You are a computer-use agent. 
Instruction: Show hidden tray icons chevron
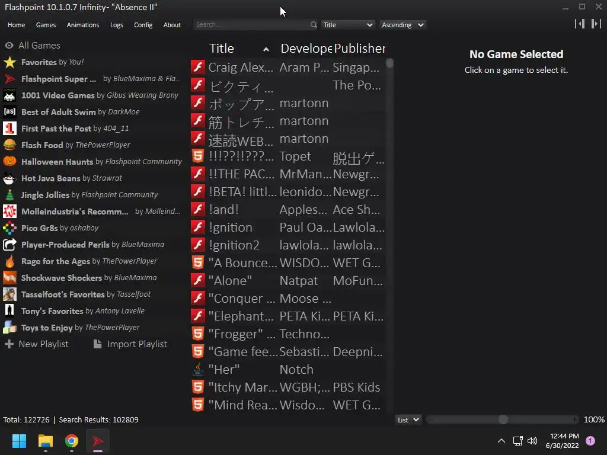click(501, 441)
